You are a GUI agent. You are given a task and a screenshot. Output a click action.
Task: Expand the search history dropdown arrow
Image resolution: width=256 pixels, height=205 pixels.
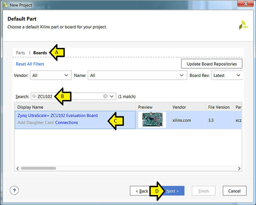point(112,97)
